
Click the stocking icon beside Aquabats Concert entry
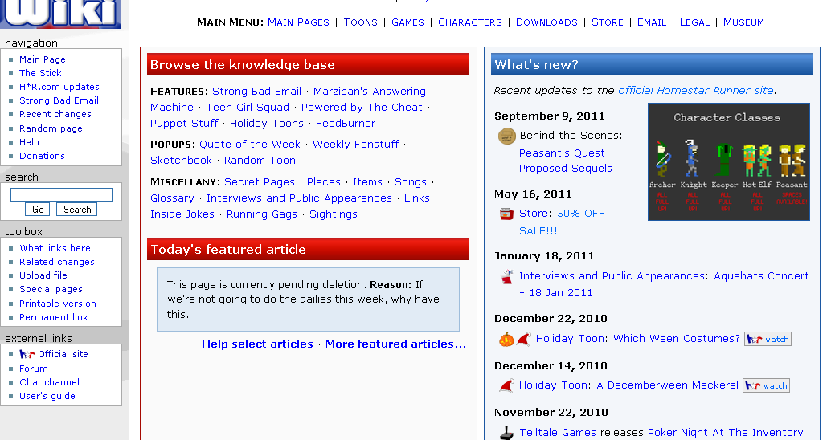coord(506,276)
